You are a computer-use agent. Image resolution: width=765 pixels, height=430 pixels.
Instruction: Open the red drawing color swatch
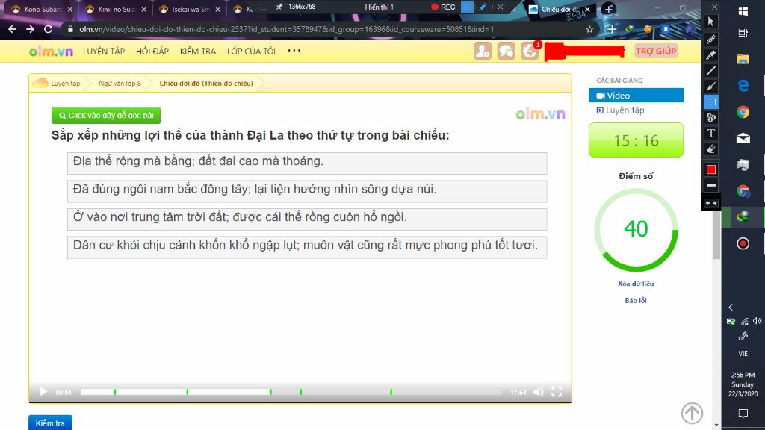(x=711, y=169)
